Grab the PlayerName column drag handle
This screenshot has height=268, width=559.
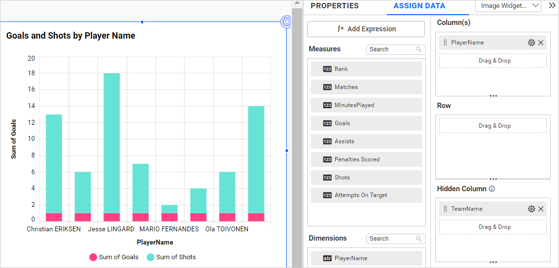[x=445, y=43]
